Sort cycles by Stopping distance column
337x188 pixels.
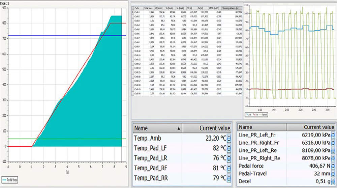point(232,8)
